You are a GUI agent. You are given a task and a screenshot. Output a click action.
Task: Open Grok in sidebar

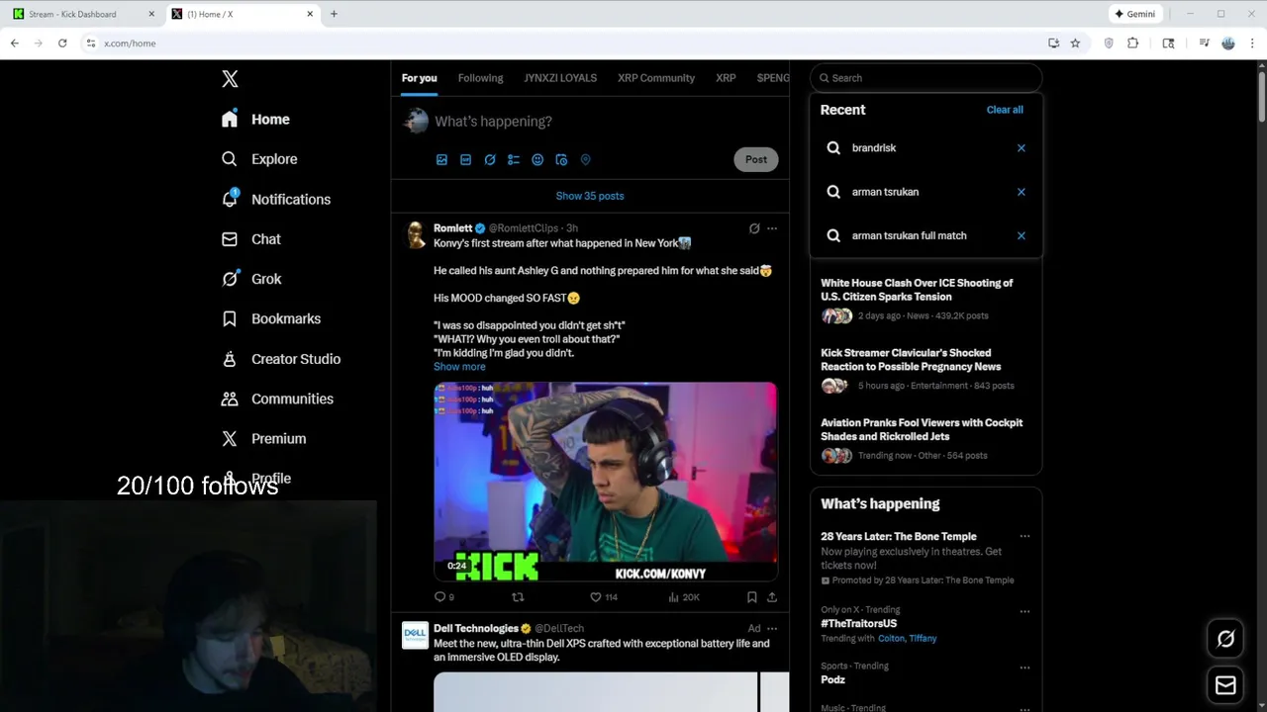(x=251, y=279)
